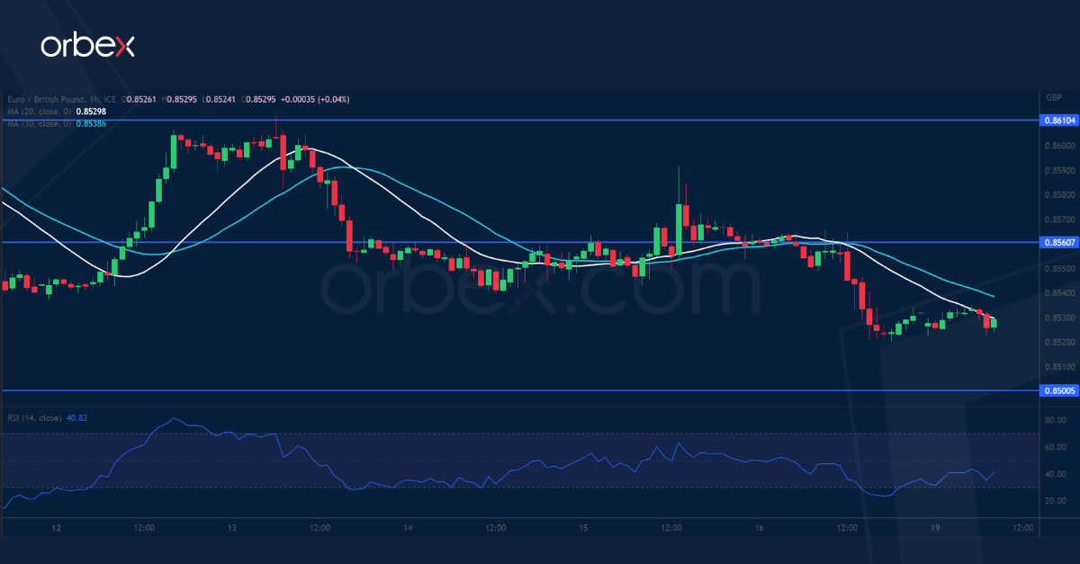Click the 0.85100 price axis tick

(x=1060, y=367)
